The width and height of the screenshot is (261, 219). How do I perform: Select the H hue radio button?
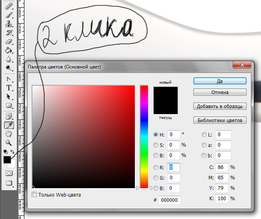pos(156,135)
